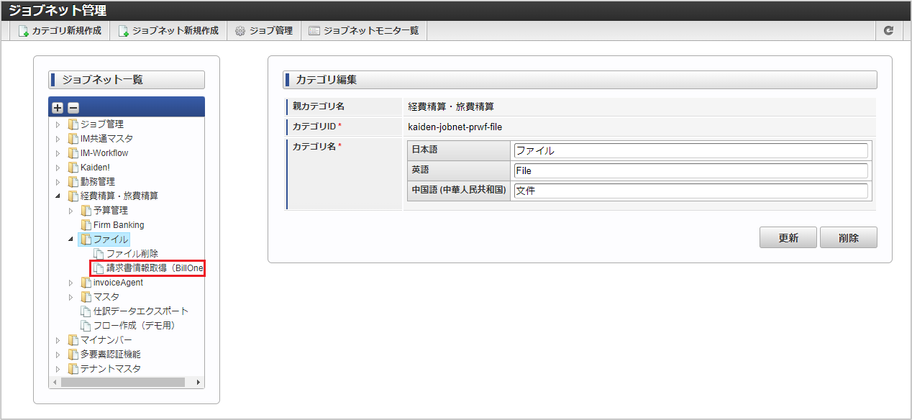Screen dimensions: 912x420
Task: Open ジョブネット新規作成 from toolbar
Action: point(168,31)
